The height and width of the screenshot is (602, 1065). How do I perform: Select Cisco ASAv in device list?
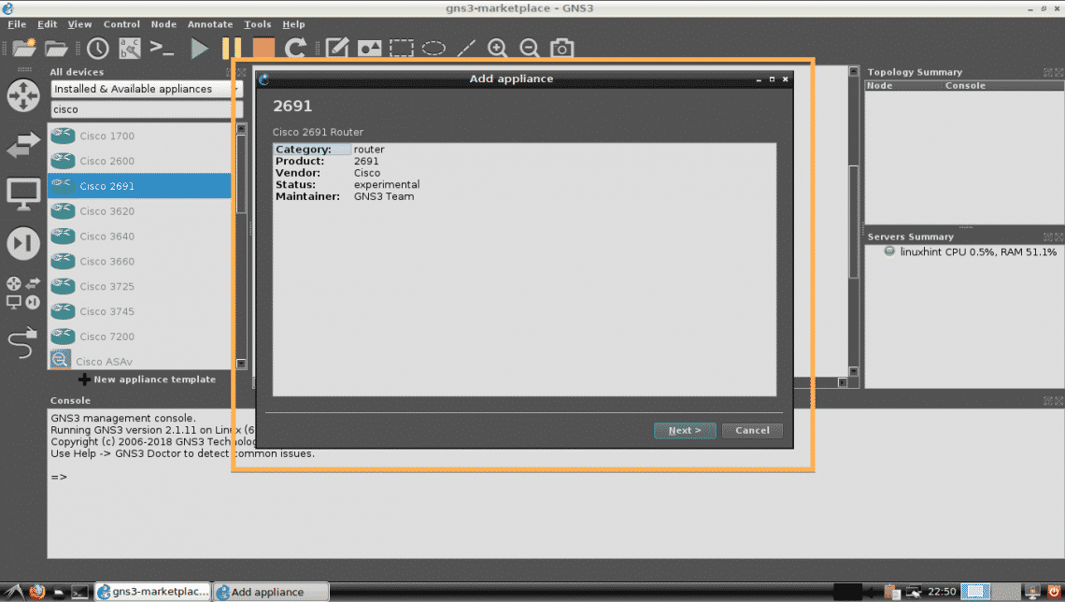point(139,361)
